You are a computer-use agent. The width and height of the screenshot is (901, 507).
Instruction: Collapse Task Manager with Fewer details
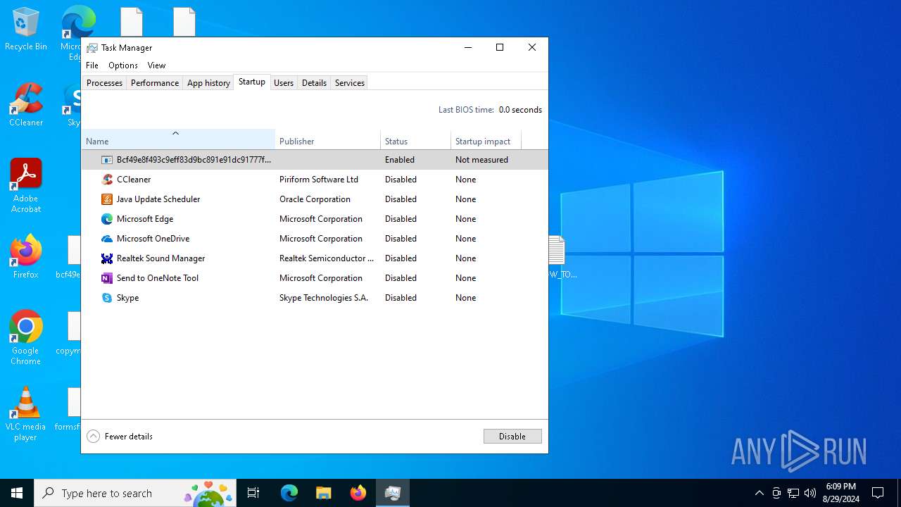pos(120,437)
